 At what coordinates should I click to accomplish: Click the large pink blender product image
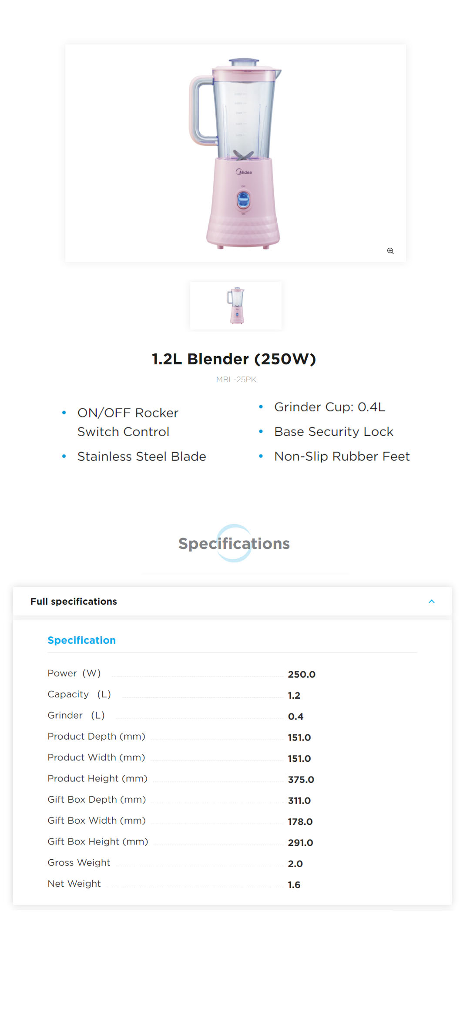(x=235, y=153)
